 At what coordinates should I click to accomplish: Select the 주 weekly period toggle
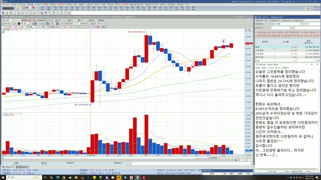coord(40,23)
